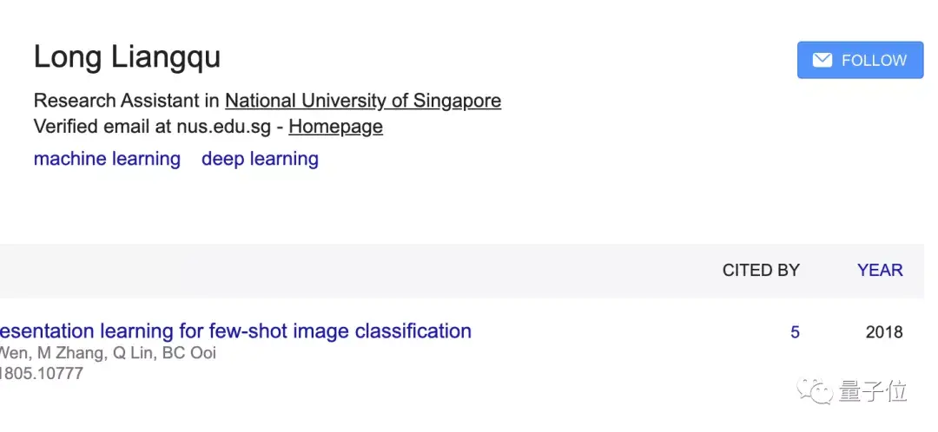Select the machine learning interest tag
Viewport: 938px width, 432px height.
pyautogui.click(x=107, y=160)
